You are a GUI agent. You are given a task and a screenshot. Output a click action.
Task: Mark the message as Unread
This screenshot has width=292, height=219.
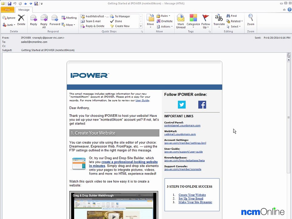(181, 21)
